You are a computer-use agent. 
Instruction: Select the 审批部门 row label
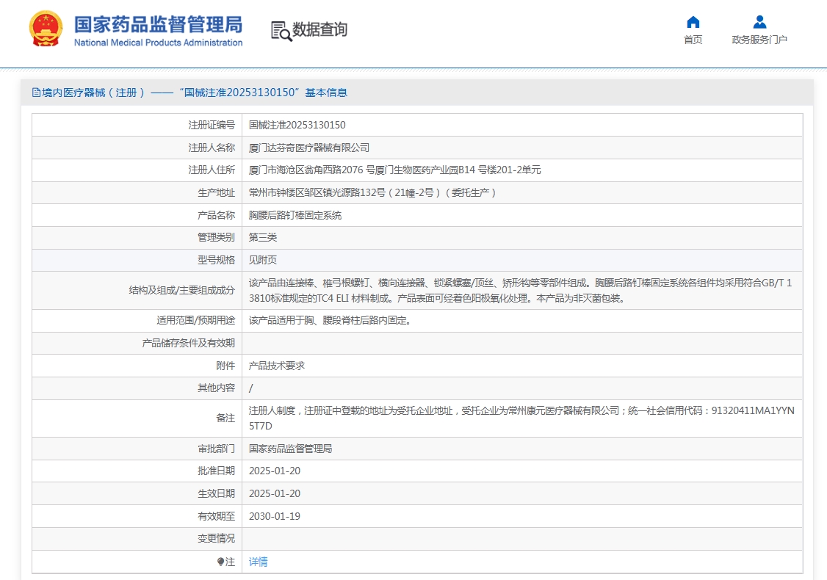[216, 449]
